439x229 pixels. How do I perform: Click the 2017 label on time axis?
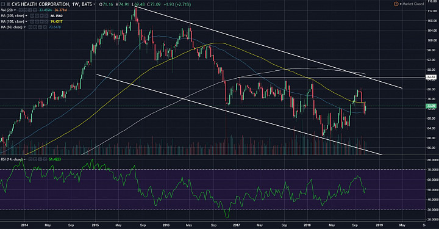pos(237,225)
